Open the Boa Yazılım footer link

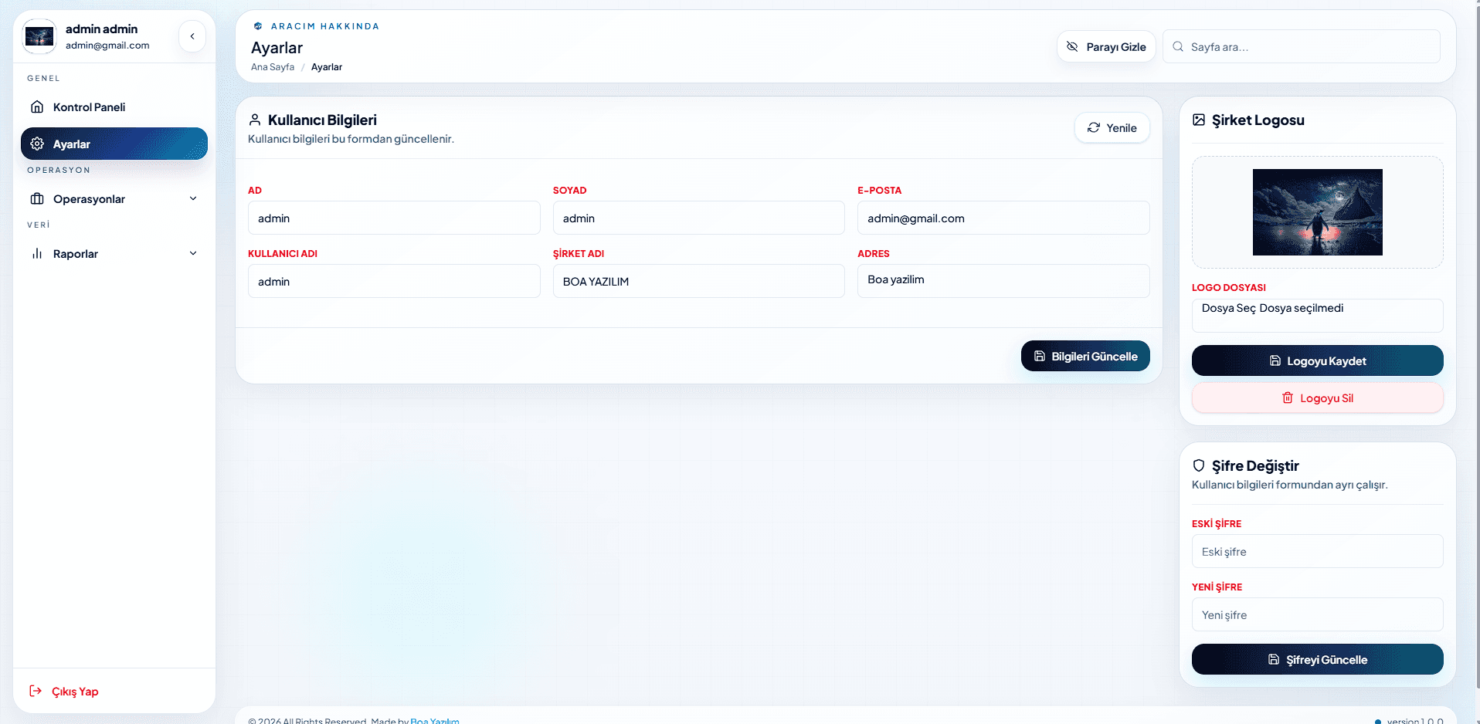click(x=435, y=720)
